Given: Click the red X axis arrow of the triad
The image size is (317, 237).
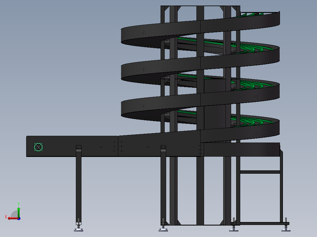Looking at the screenshot, I should (13, 219).
